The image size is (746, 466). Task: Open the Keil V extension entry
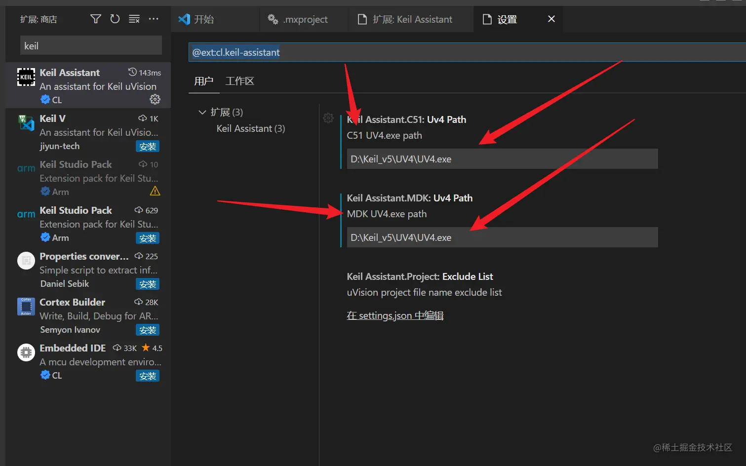coord(88,131)
